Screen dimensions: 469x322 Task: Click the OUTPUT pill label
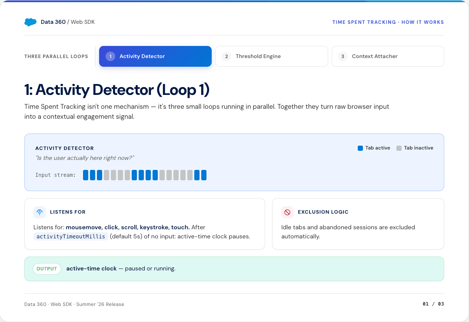tap(47, 269)
